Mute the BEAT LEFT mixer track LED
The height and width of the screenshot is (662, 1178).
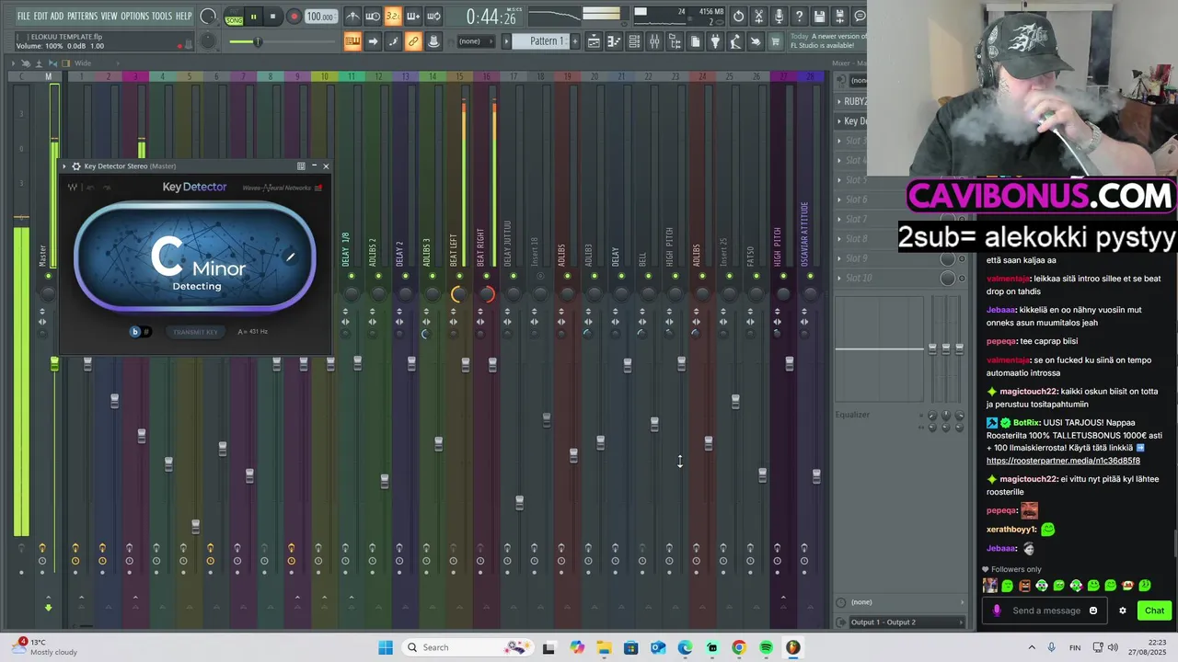point(458,276)
